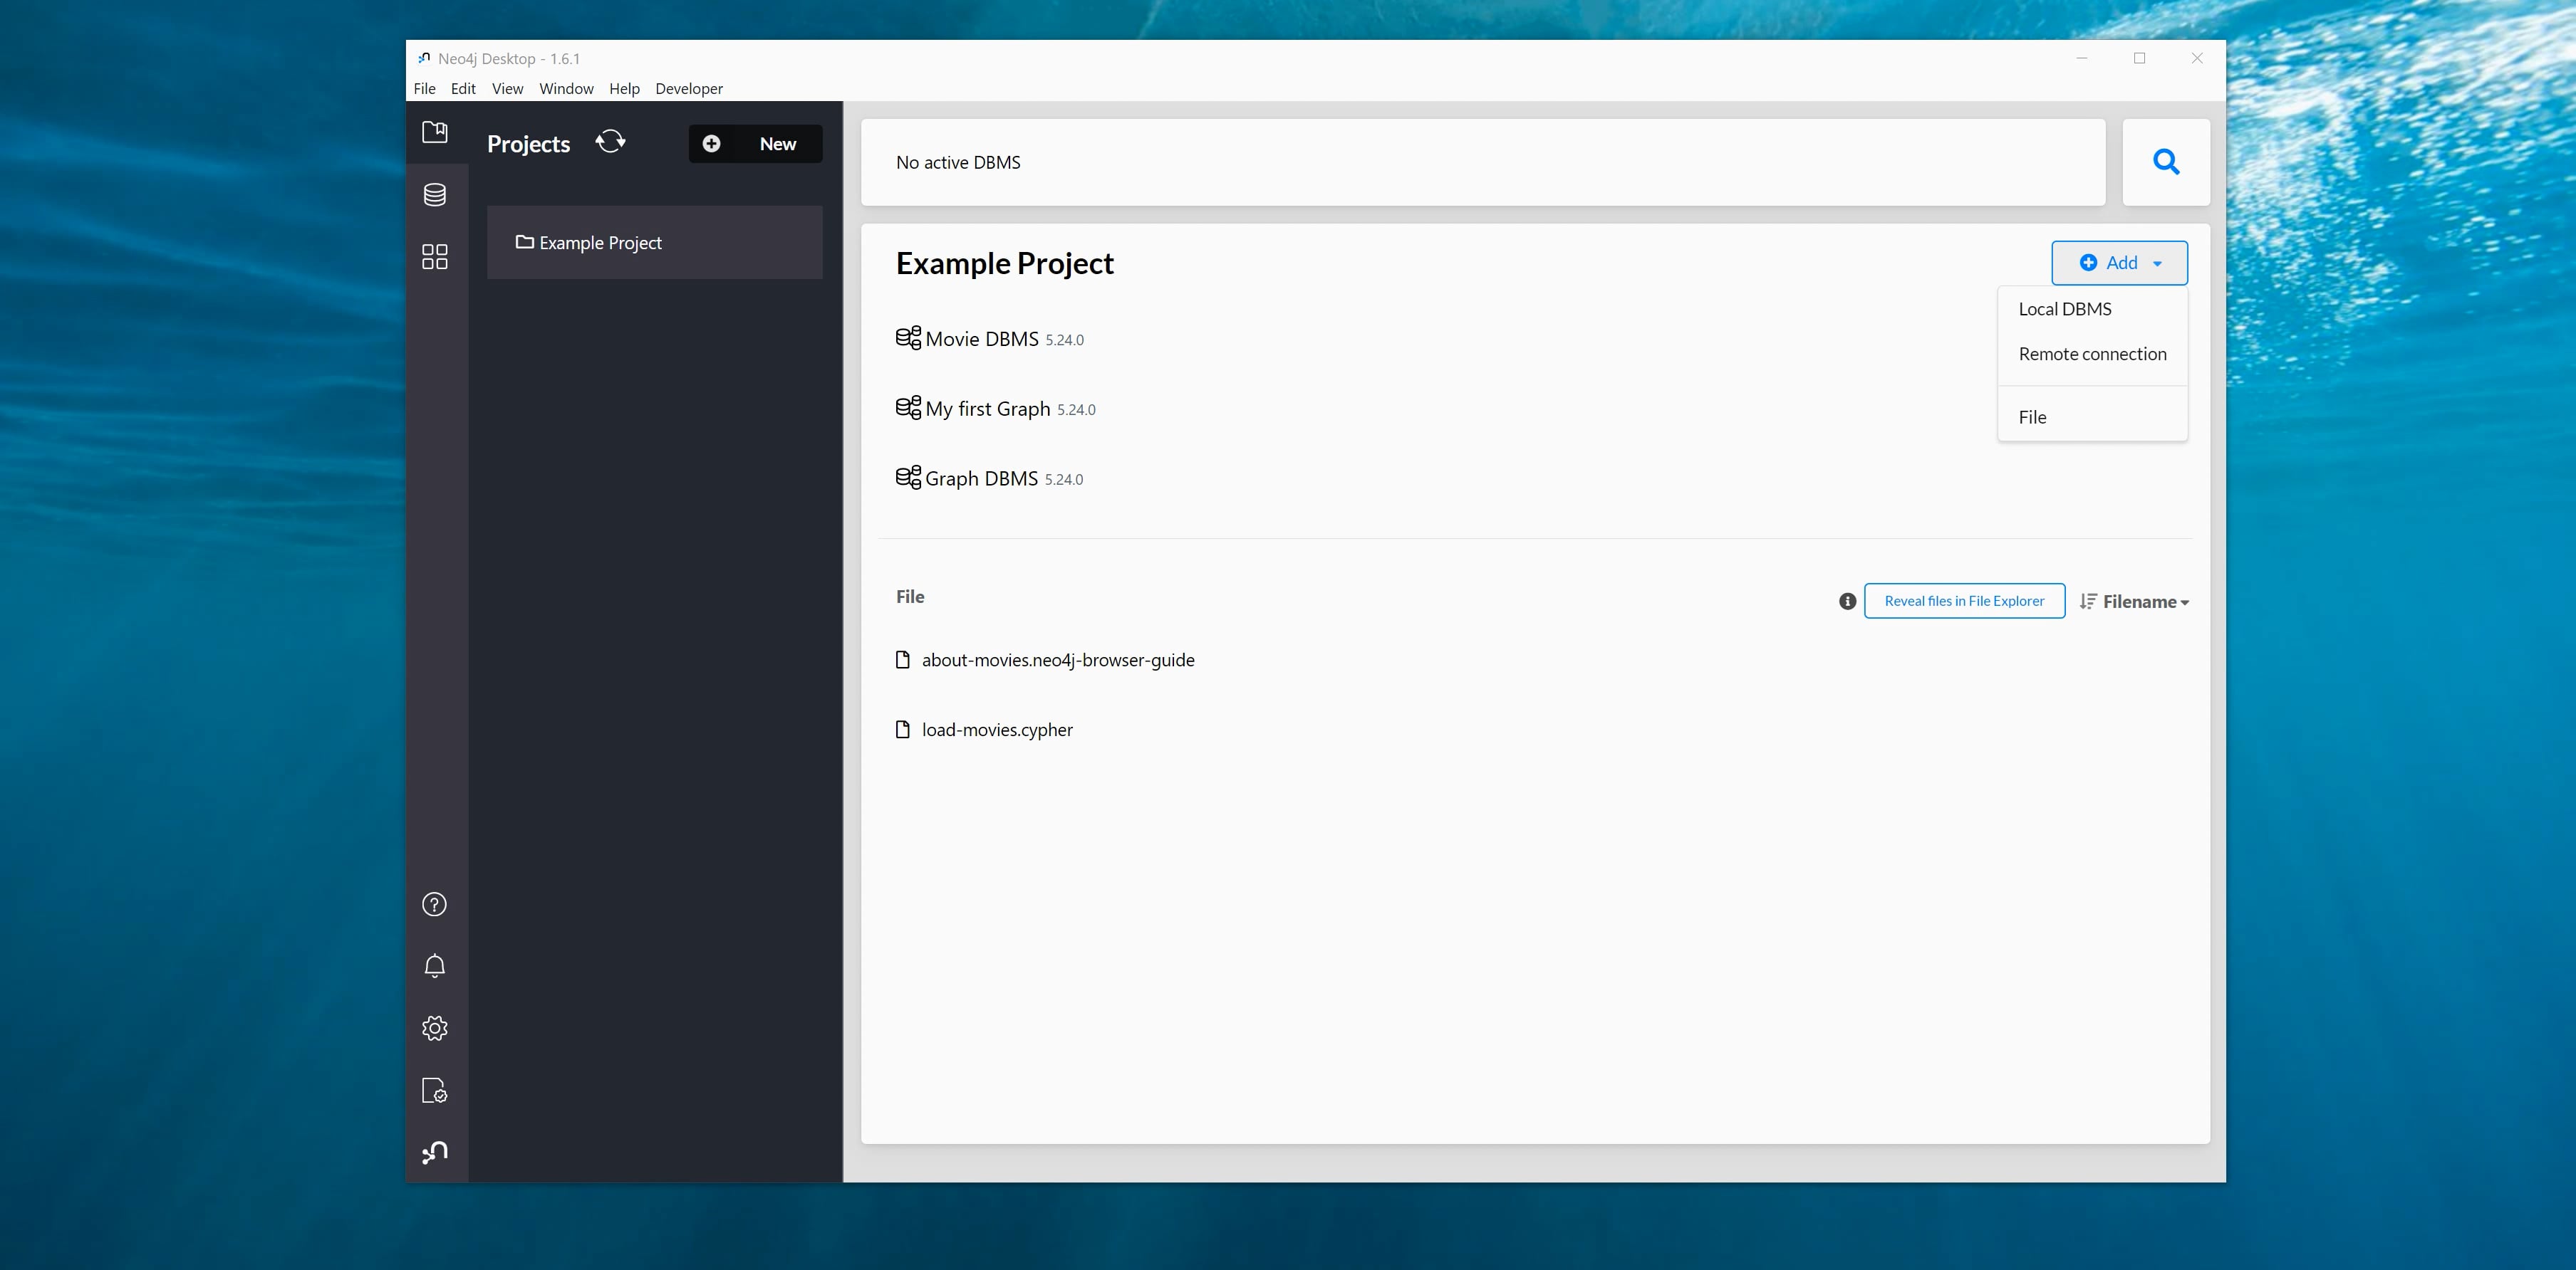
Task: Open the Software keys license icon
Action: [434, 1090]
